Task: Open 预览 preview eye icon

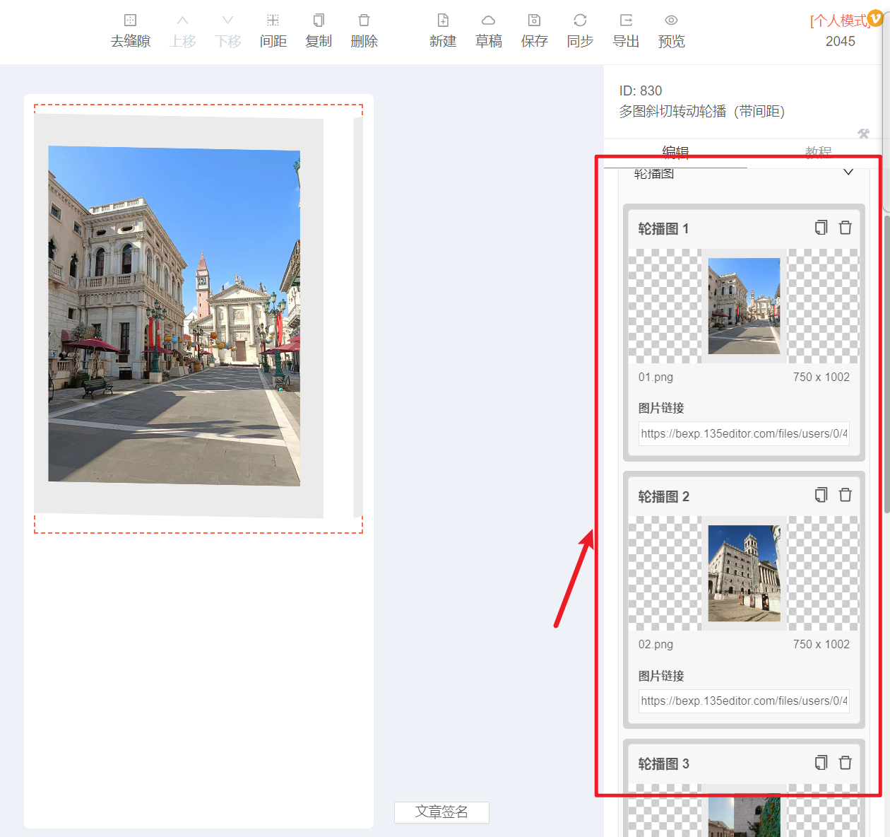Action: [x=671, y=21]
